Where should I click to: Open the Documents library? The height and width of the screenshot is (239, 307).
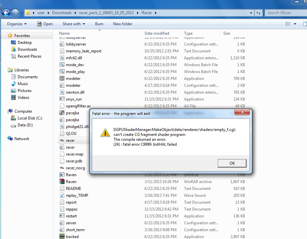pos(28,77)
